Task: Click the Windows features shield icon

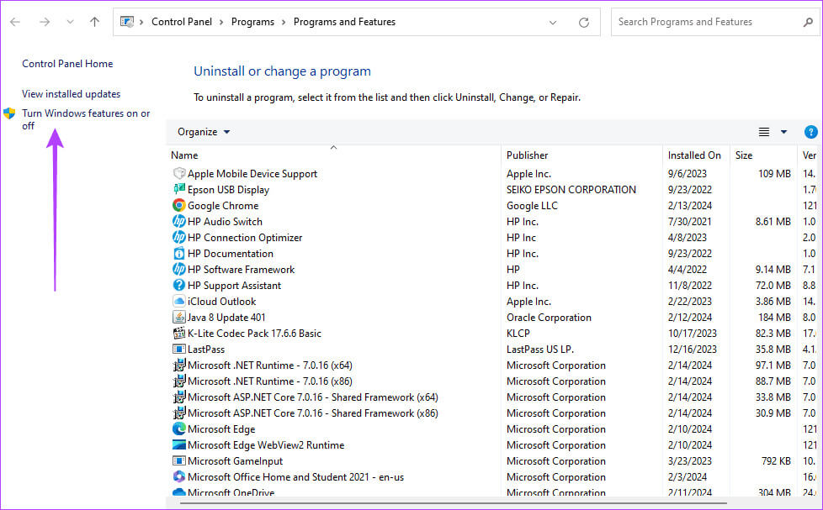Action: click(x=9, y=113)
